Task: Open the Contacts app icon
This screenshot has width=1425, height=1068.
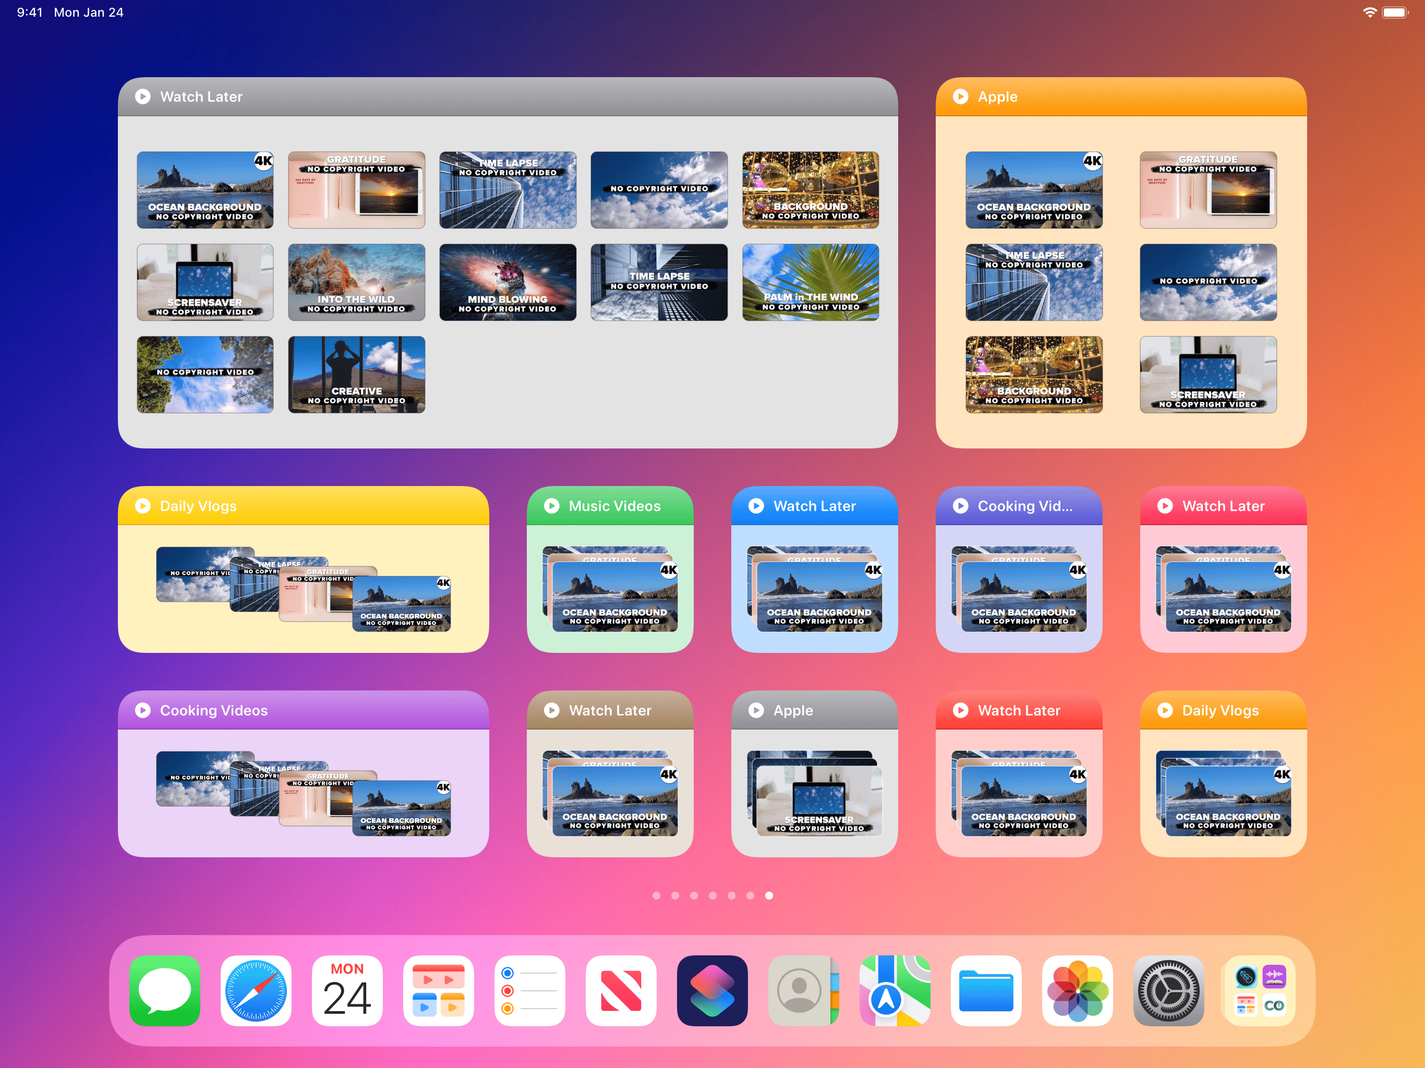Action: coord(803,990)
